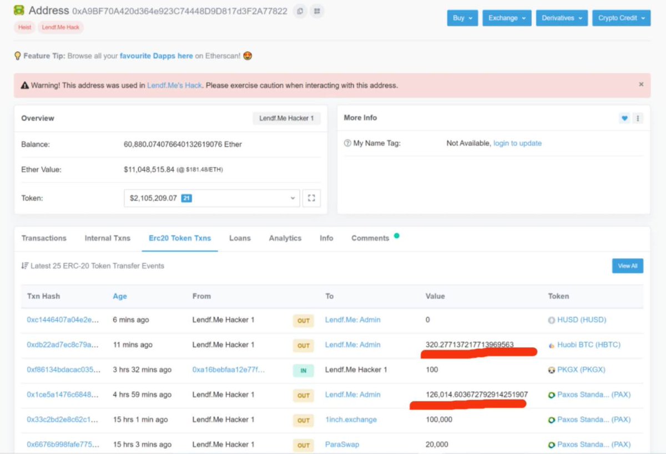
Task: Click login to update link
Action: coord(517,143)
